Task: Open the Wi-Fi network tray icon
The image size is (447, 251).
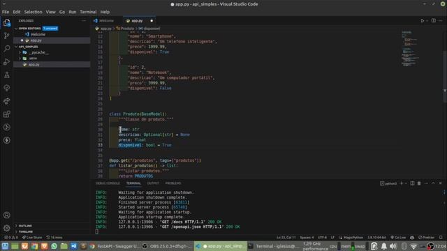Action: tap(413, 246)
